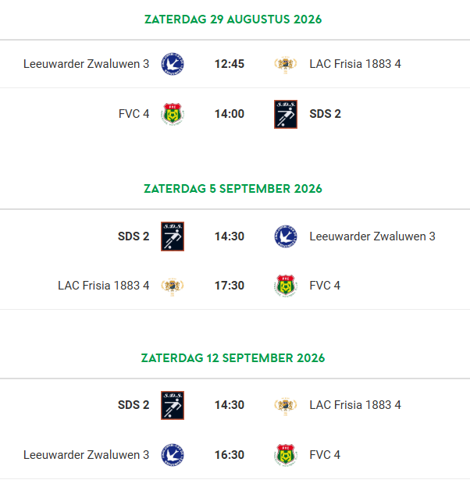Click the Zaterdag 12 September 2026 heading
The image size is (470, 494).
click(233, 358)
